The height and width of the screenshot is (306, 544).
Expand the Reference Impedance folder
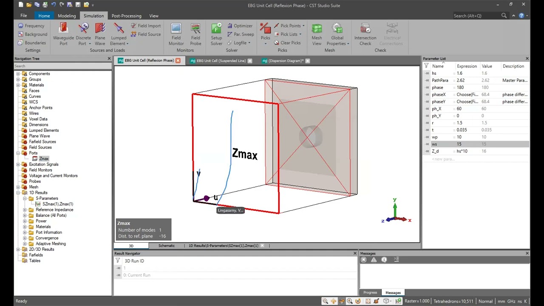[x=25, y=210]
